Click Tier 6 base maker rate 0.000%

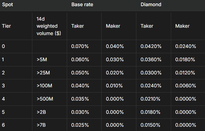(x=115, y=125)
